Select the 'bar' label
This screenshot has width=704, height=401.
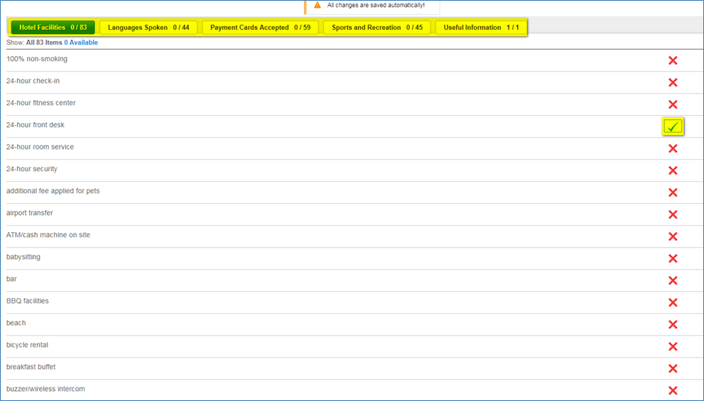(x=11, y=278)
